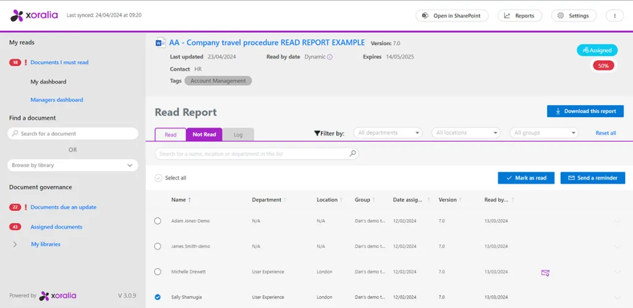The width and height of the screenshot is (633, 308).
Task: Click the info icon next to Dynamic
Action: (329, 57)
